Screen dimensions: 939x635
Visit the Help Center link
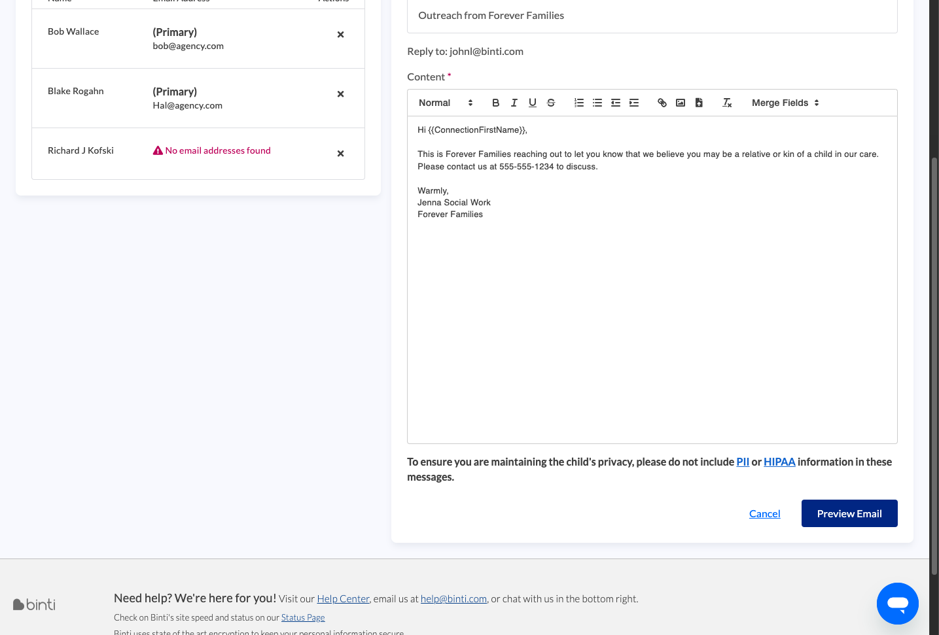(343, 598)
